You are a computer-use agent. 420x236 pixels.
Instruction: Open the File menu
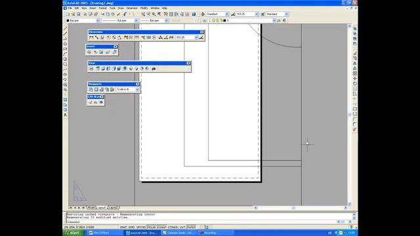point(70,9)
